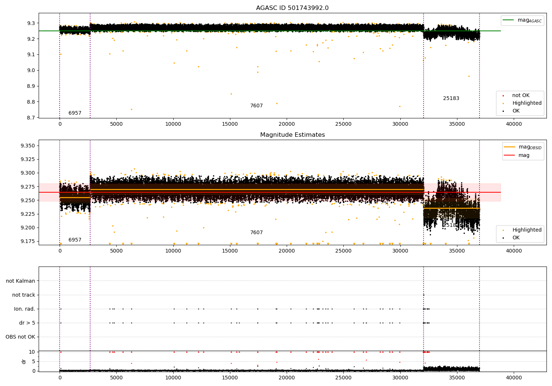Click the '25183' observation label in top plot

coord(451,99)
